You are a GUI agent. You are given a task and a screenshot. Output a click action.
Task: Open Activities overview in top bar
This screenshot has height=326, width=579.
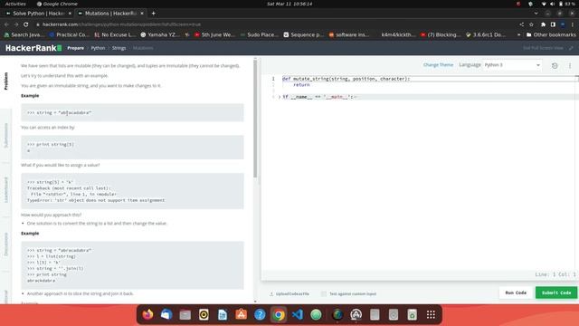coord(15,4)
